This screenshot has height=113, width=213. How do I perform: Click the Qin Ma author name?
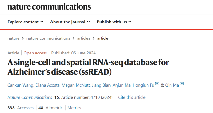172,85
